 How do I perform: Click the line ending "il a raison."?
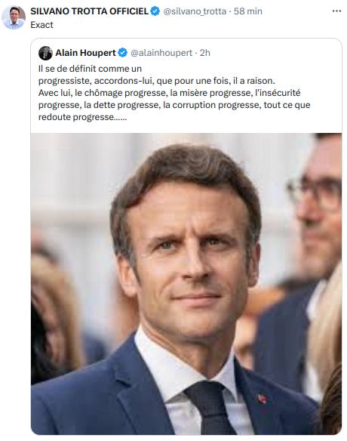[156, 81]
